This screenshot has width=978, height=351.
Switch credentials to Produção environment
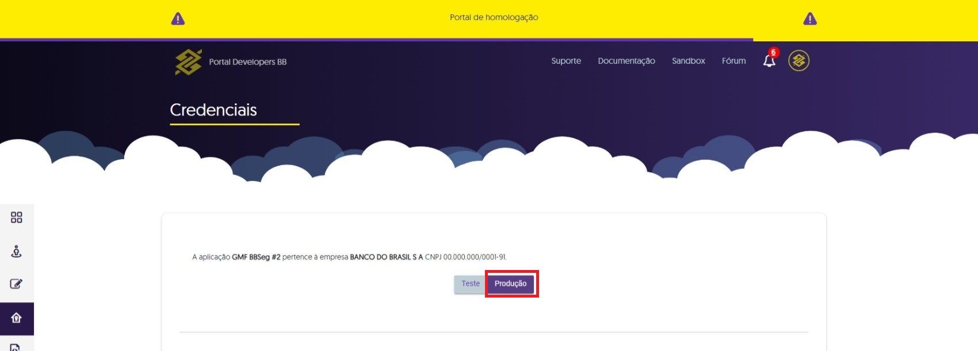pyautogui.click(x=511, y=284)
